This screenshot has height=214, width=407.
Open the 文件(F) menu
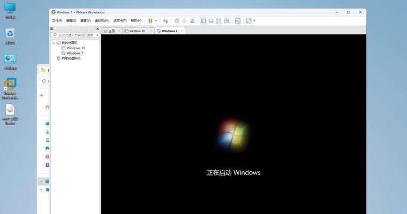pos(57,21)
